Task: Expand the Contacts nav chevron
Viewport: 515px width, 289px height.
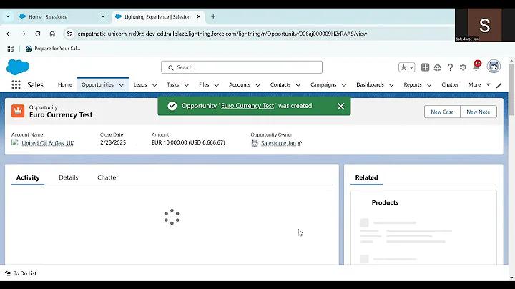Action: tap(298, 85)
